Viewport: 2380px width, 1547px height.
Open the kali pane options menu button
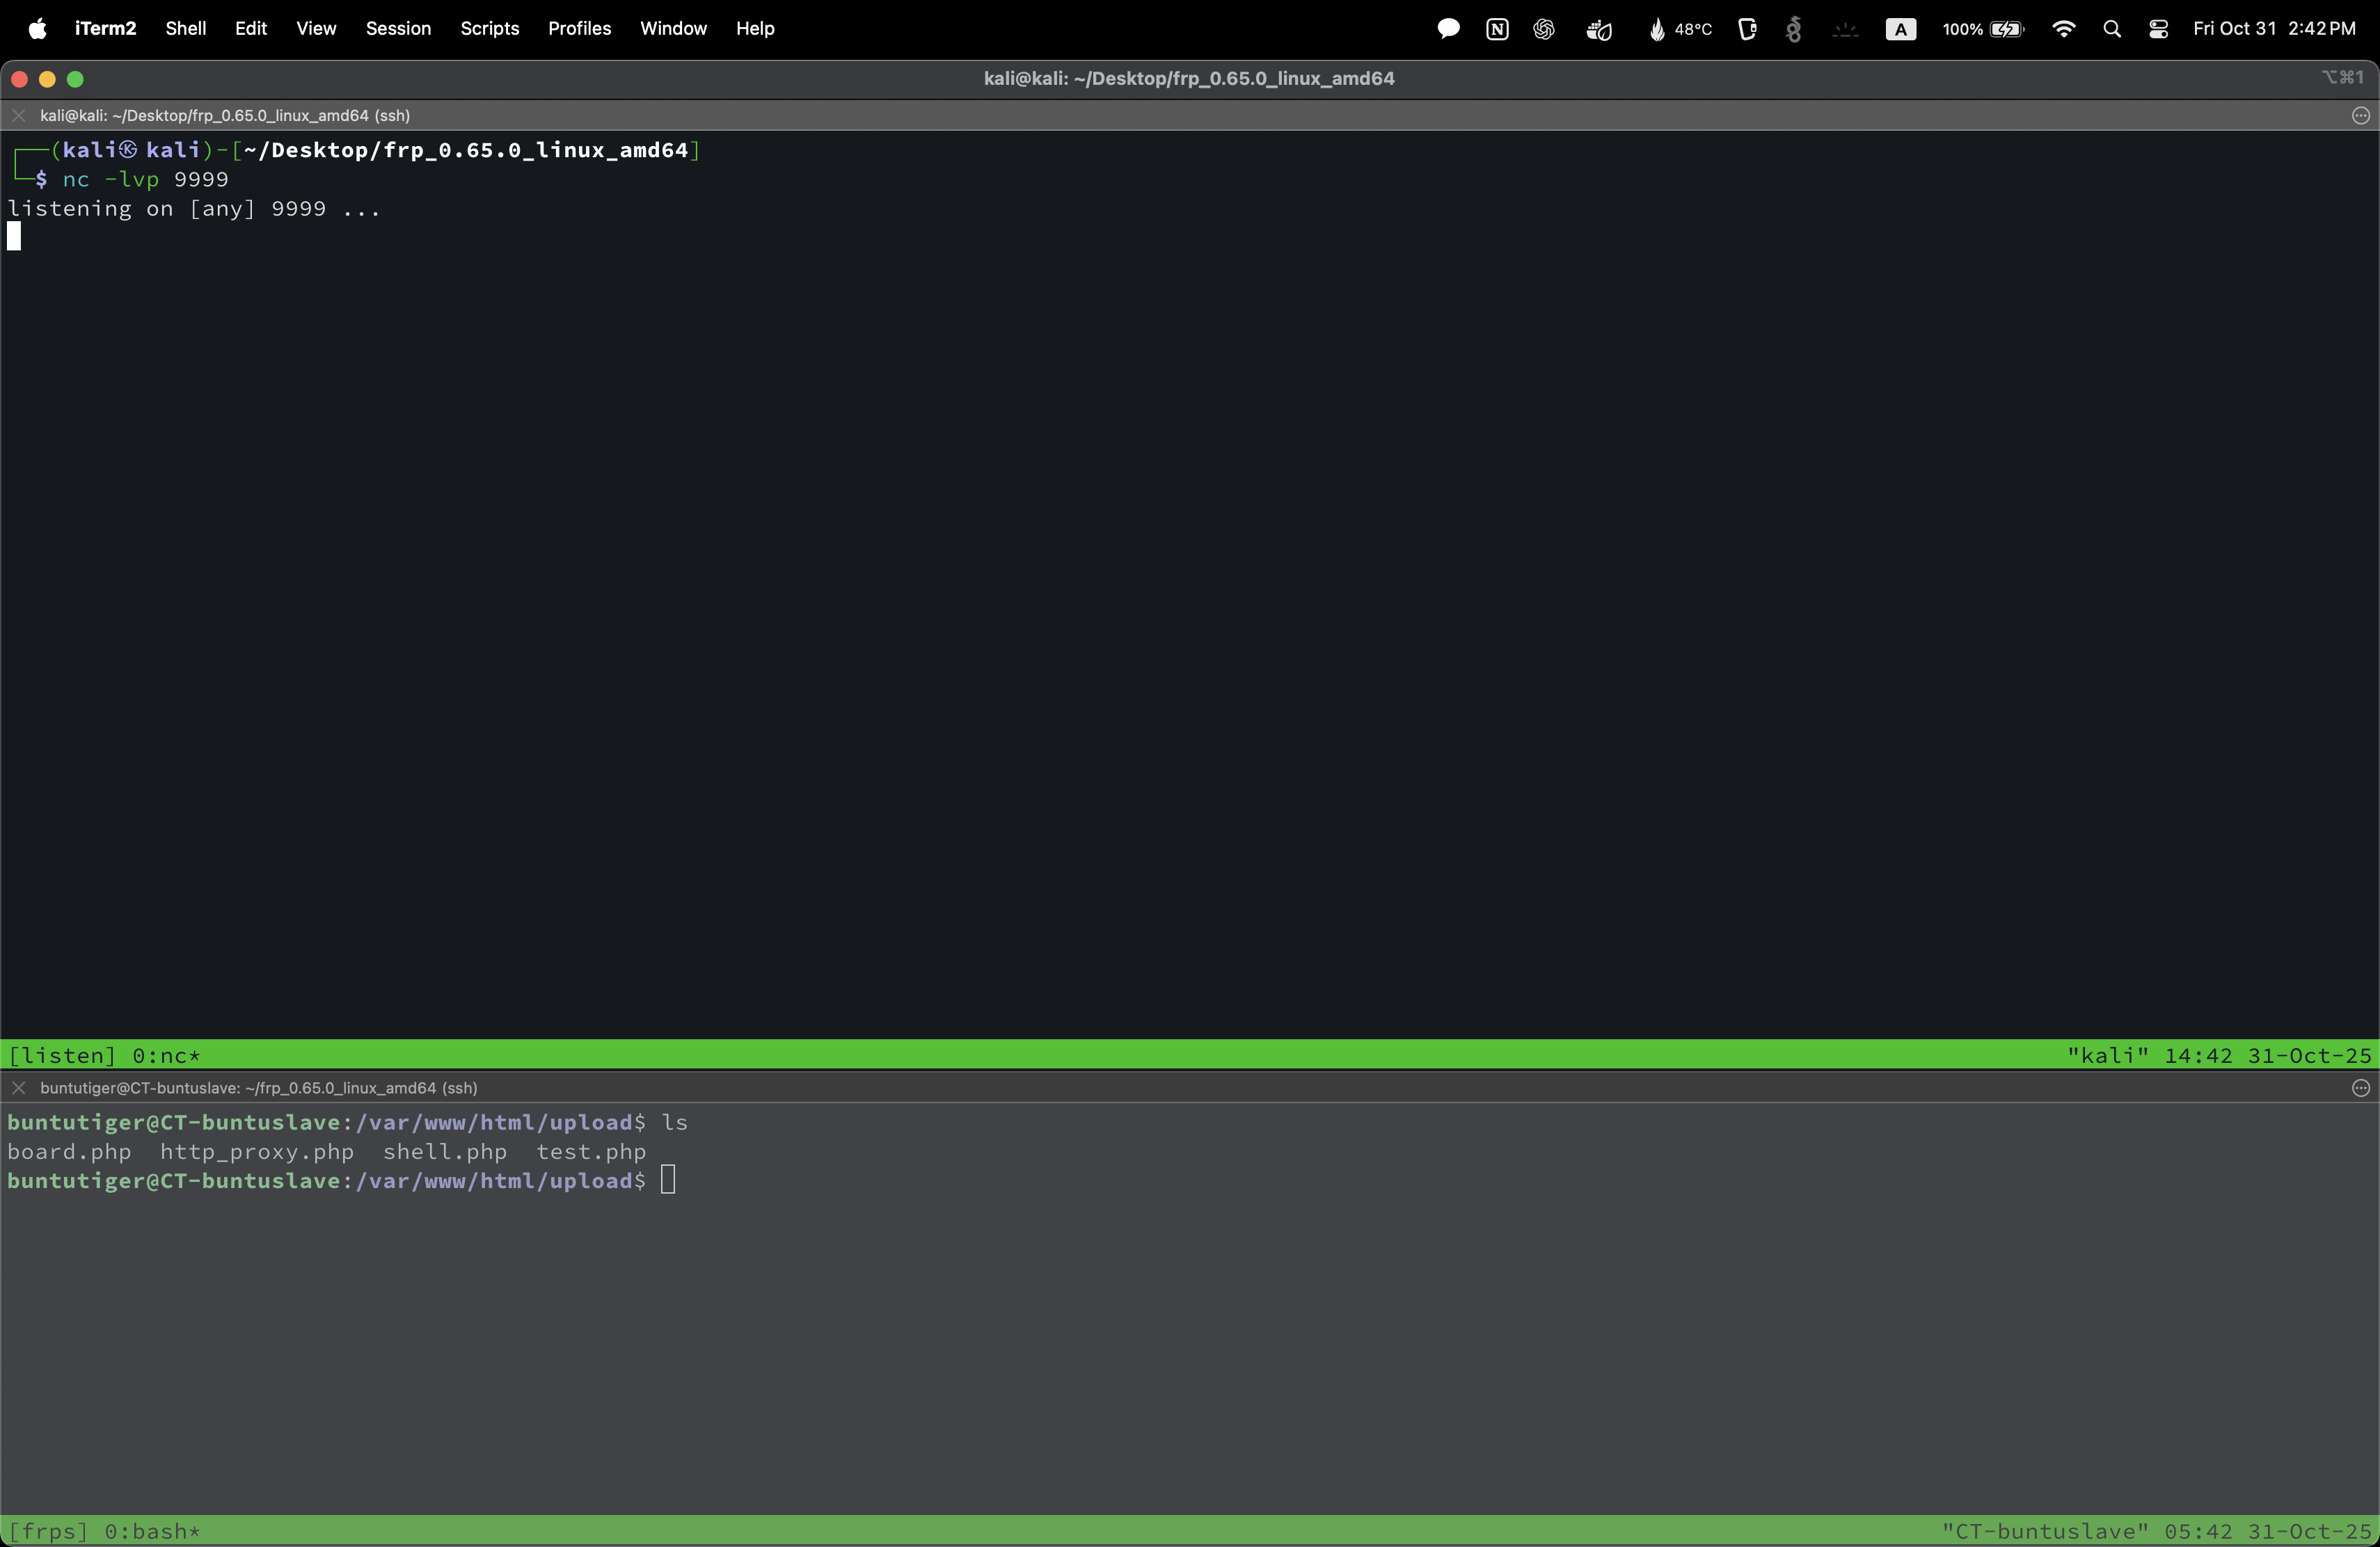coord(2361,116)
